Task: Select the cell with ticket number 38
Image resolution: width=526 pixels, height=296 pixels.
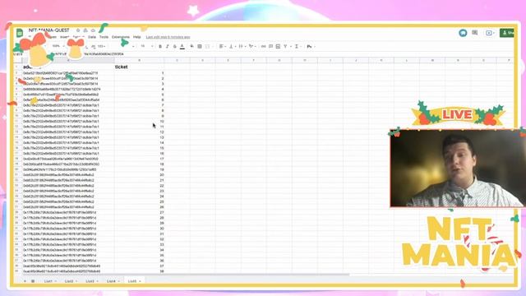Action: [x=139, y=271]
